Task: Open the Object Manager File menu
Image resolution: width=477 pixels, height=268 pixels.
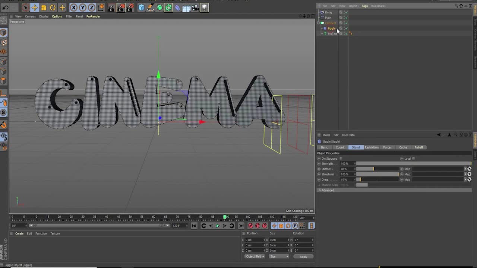Action: (x=325, y=6)
